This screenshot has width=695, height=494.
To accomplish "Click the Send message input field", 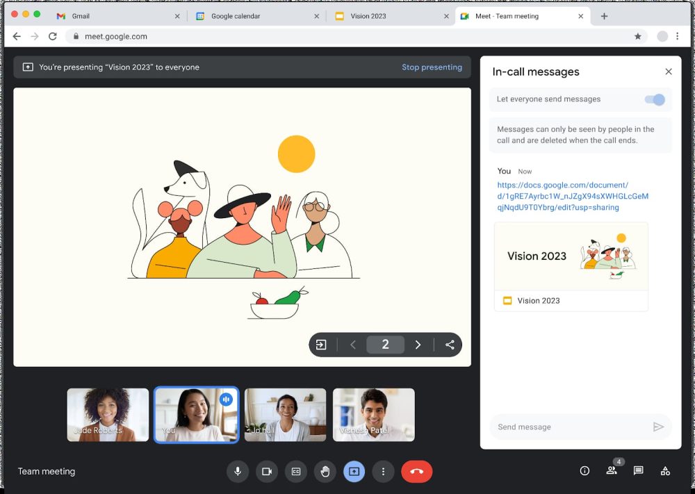I will click(x=570, y=427).
